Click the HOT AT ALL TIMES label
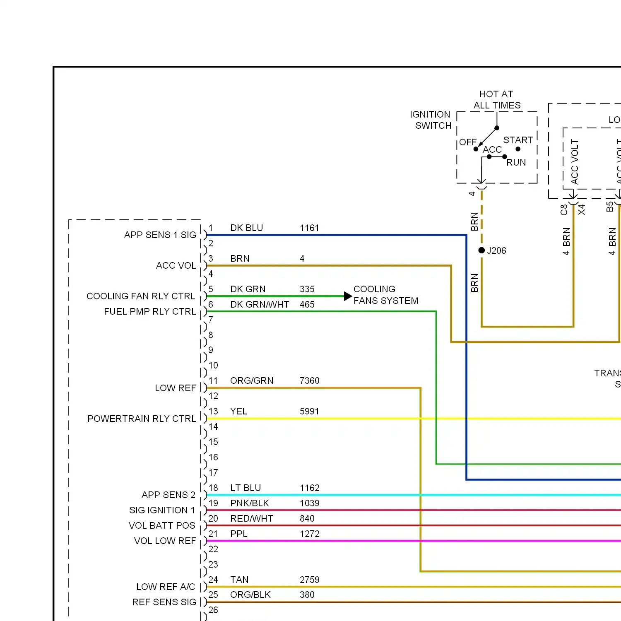This screenshot has height=621, width=621. (x=497, y=99)
